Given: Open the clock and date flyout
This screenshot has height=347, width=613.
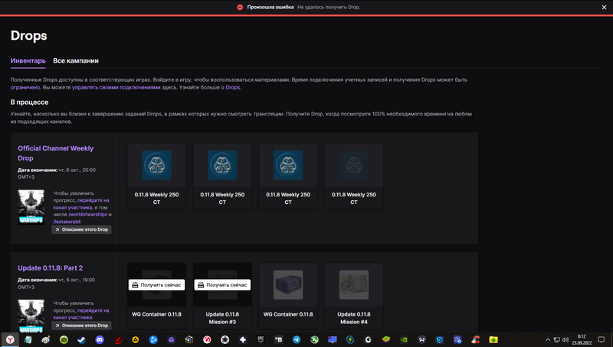Looking at the screenshot, I should 582,339.
